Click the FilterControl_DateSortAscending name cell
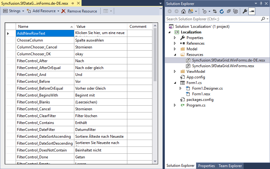 45,137
